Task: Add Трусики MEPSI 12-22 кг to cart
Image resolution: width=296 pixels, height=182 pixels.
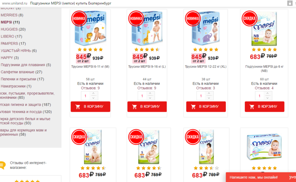Action: tap(206, 107)
